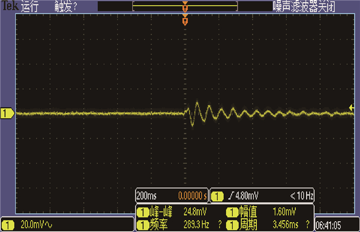Click the record view bar at top

tap(185, 7)
